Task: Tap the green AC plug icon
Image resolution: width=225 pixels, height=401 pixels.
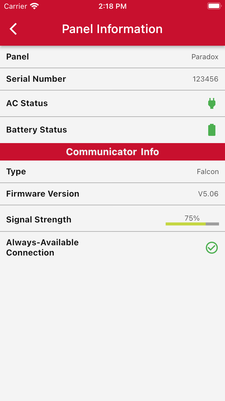Action: click(x=212, y=103)
